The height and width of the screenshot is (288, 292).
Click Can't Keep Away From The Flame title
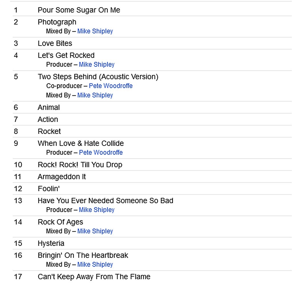tap(94, 277)
